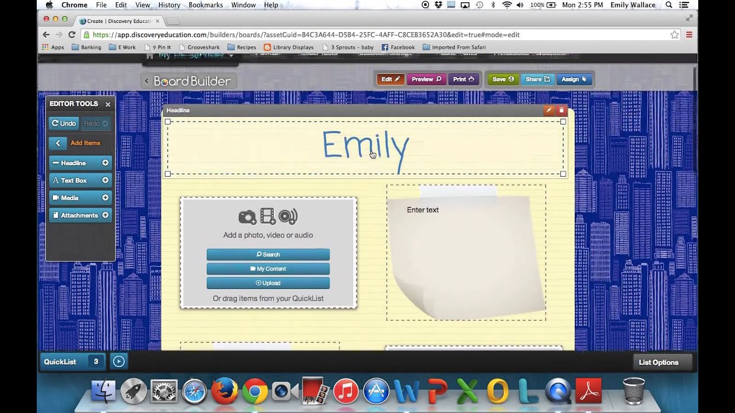
Task: Click the greyed-out Redo button
Action: tap(96, 123)
